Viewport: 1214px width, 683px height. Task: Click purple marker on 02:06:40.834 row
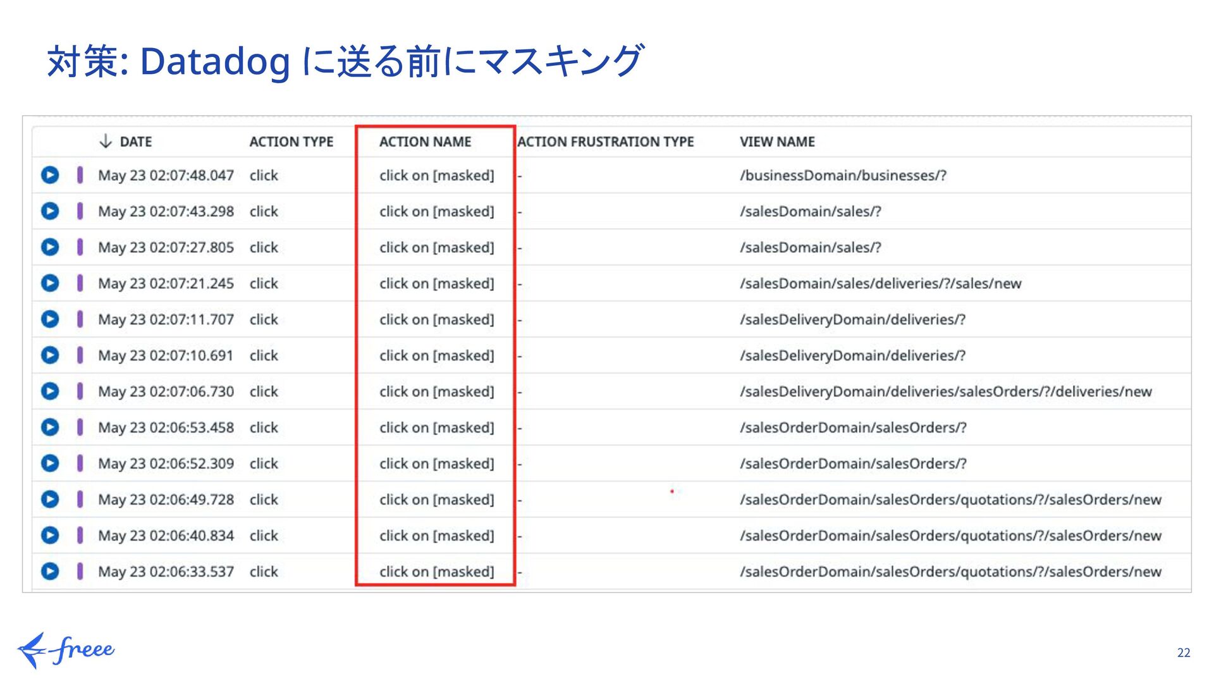point(80,536)
